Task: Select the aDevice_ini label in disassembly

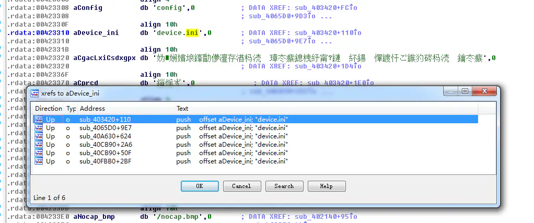Action: tap(96, 33)
